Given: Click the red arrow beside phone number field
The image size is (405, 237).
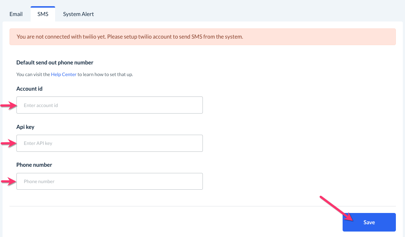Looking at the screenshot, I should 8,182.
